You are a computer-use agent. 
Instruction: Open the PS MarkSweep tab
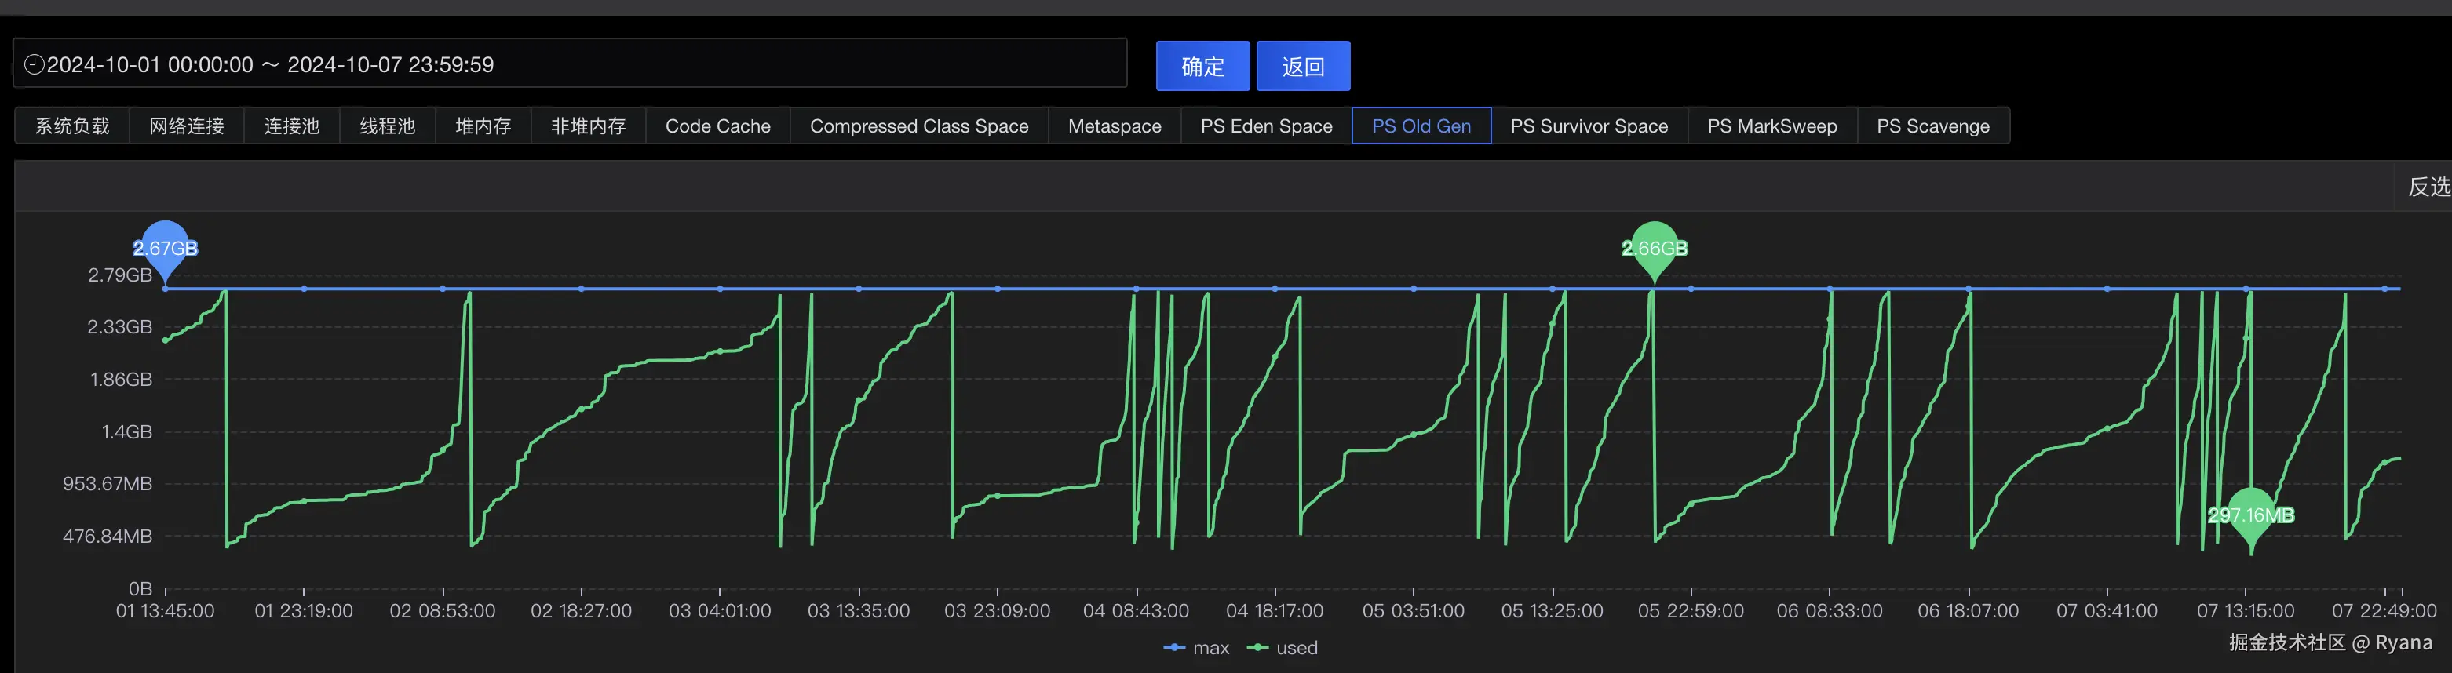[1771, 126]
